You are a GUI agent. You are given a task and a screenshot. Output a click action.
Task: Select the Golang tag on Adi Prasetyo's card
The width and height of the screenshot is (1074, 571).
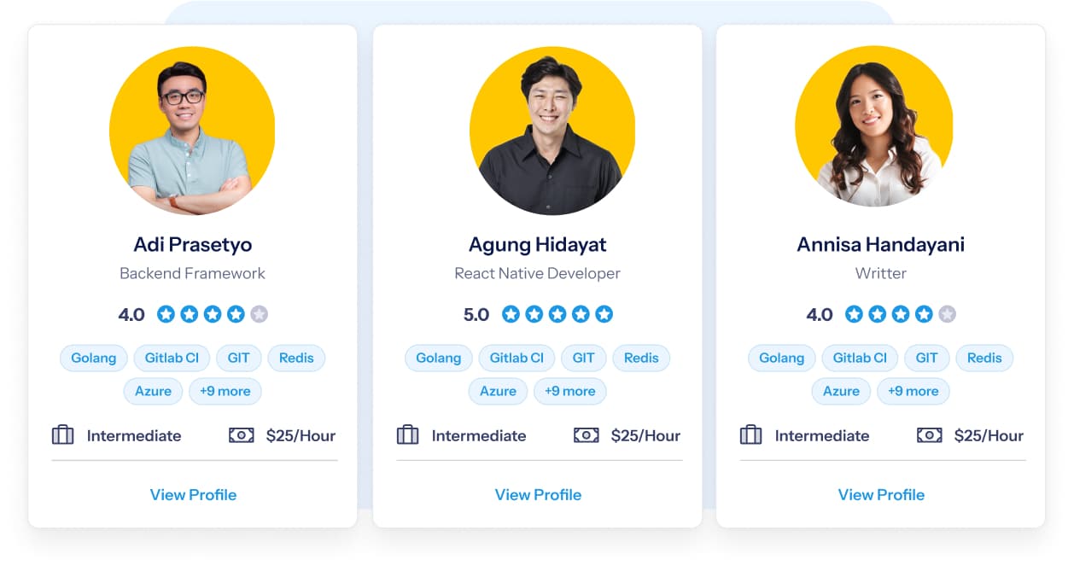click(x=94, y=358)
